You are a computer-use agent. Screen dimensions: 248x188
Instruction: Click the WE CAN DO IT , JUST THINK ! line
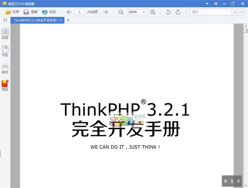[x=125, y=147]
